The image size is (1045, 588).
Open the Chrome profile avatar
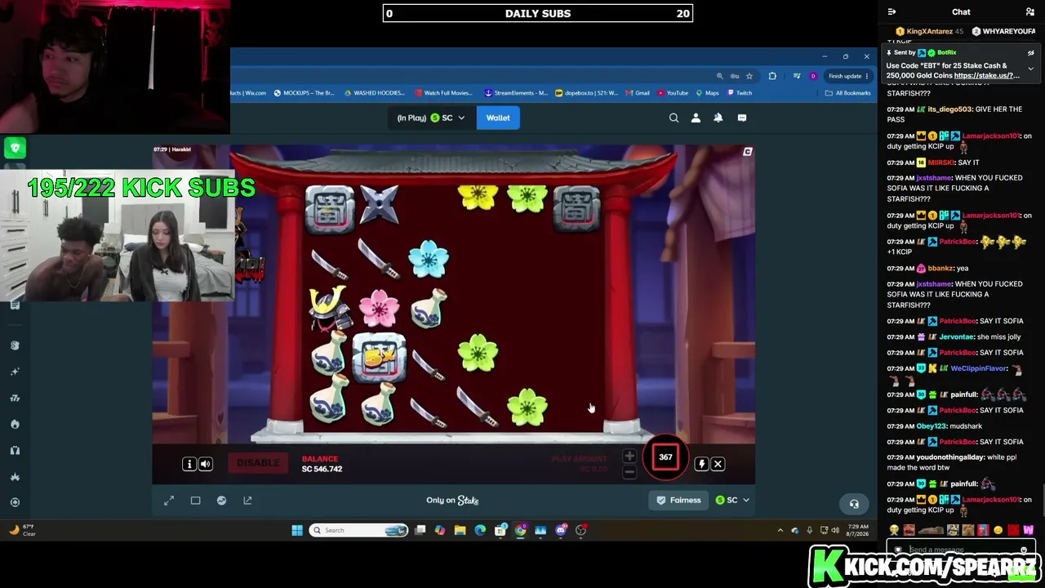813,76
